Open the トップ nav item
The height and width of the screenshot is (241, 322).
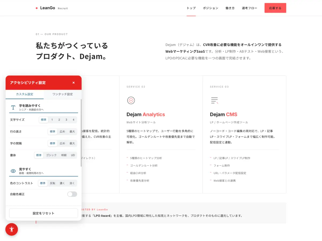click(191, 8)
